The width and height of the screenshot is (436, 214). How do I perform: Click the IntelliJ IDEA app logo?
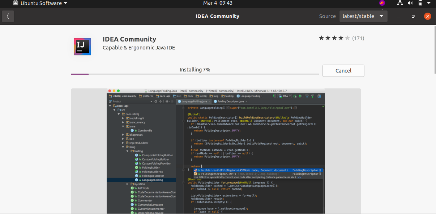click(x=82, y=47)
